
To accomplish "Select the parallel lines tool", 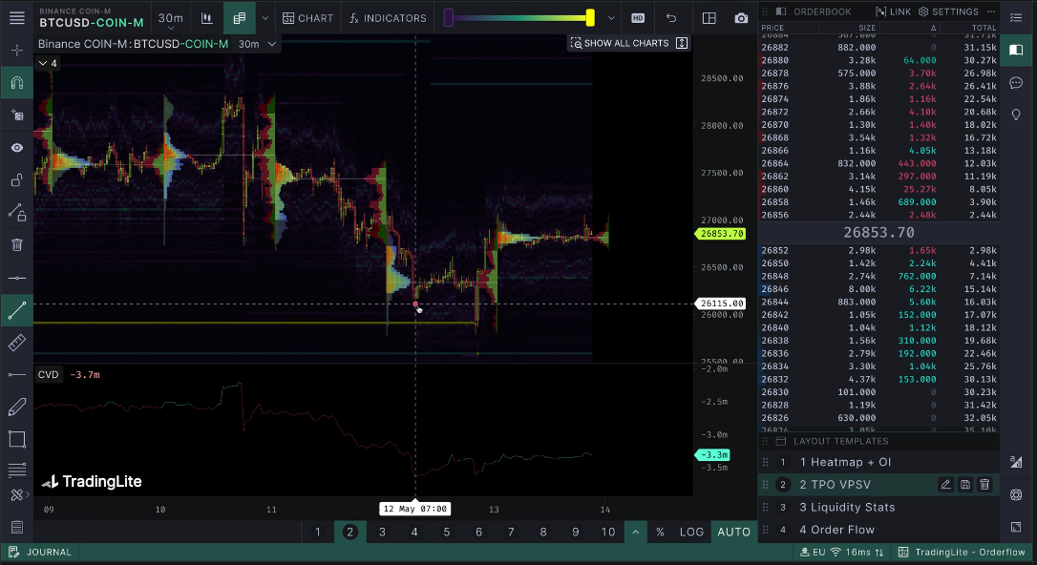I will [x=17, y=470].
